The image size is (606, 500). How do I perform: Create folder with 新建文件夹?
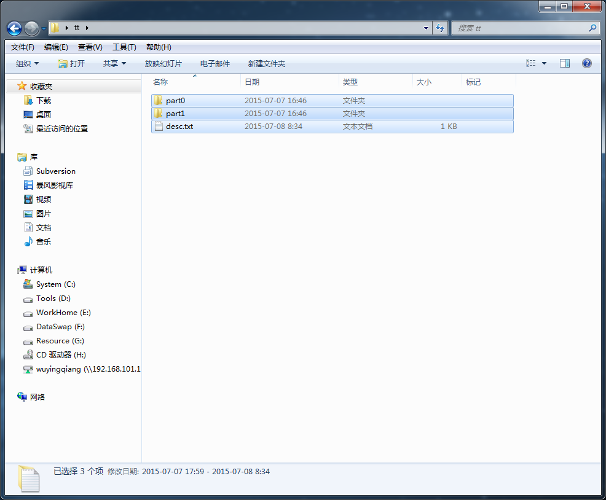266,64
